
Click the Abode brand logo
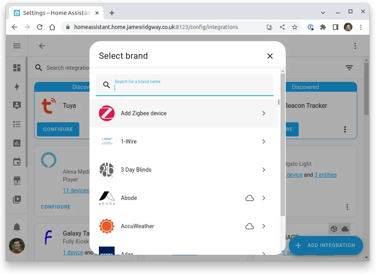click(x=107, y=198)
